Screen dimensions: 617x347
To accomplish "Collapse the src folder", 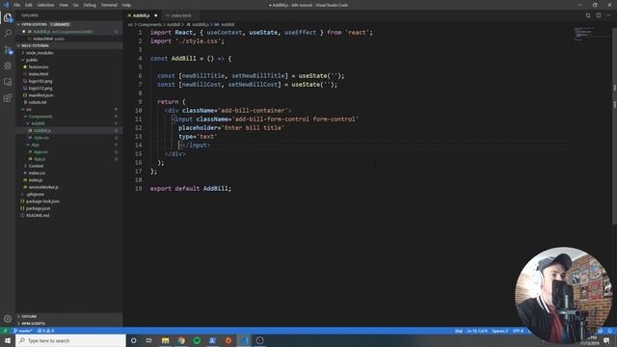I will tap(68, 109).
